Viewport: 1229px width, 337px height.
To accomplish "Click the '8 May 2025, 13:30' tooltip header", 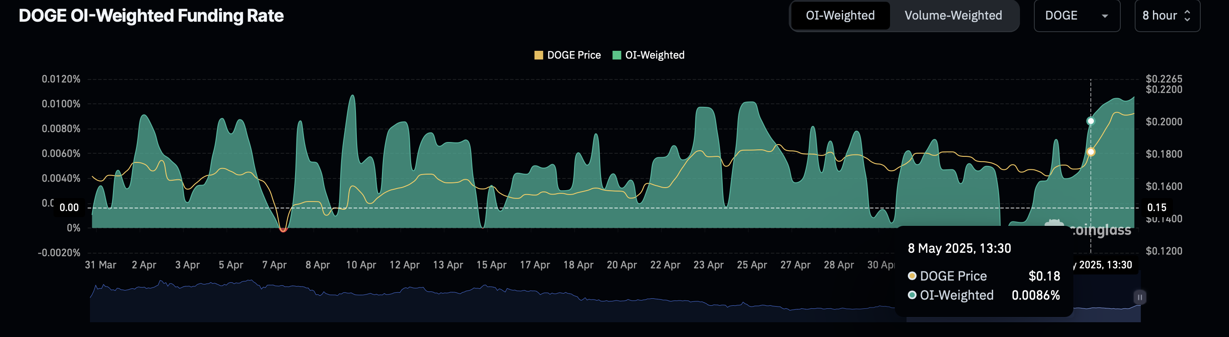I will pyautogui.click(x=960, y=248).
